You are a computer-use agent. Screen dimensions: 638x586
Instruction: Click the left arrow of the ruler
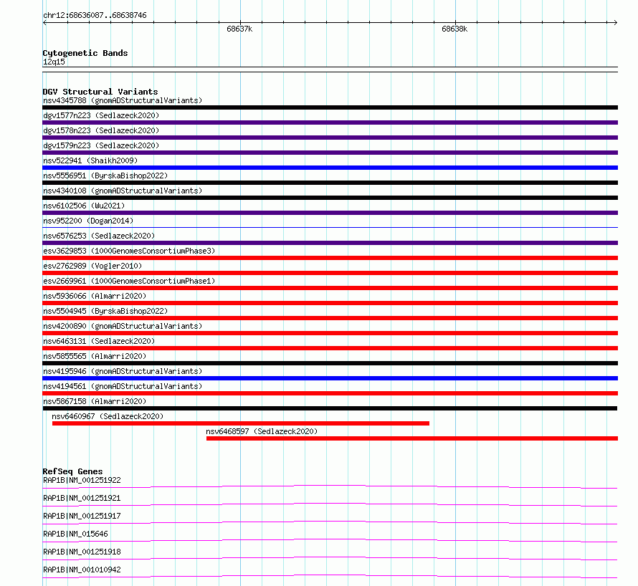tap(44, 23)
